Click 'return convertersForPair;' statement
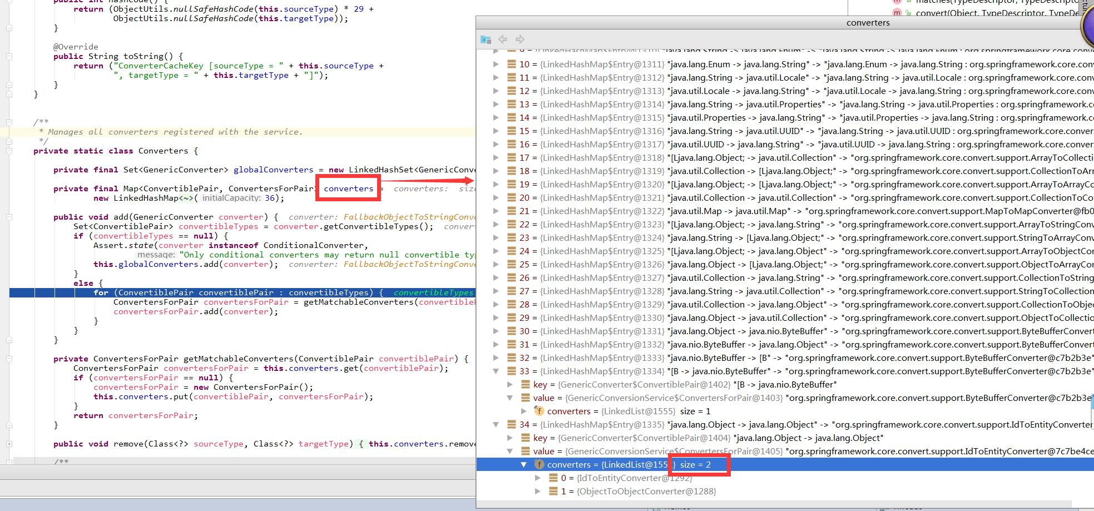The image size is (1094, 511). coord(136,415)
